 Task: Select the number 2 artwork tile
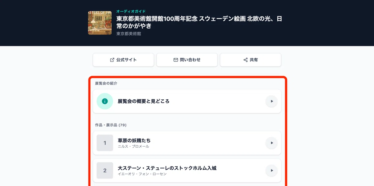click(105, 170)
